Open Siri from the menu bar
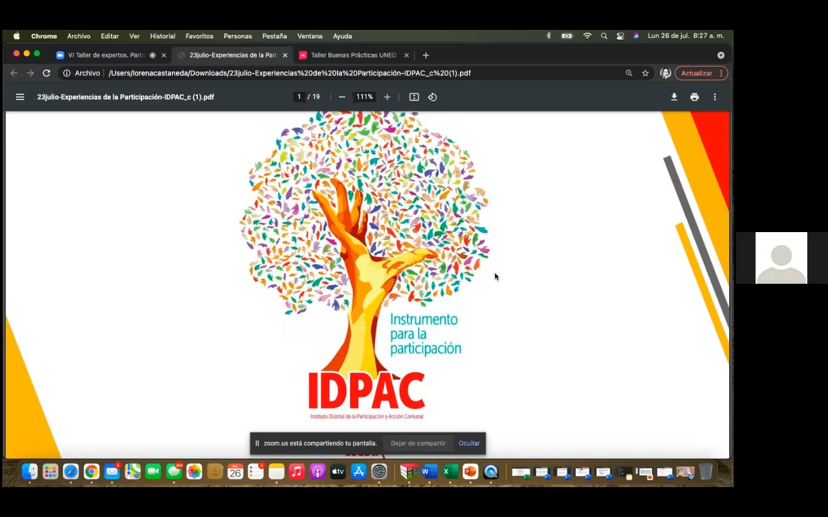This screenshot has width=828, height=517. [x=636, y=36]
